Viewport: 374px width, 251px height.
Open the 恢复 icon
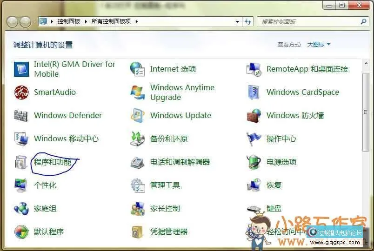click(254, 185)
